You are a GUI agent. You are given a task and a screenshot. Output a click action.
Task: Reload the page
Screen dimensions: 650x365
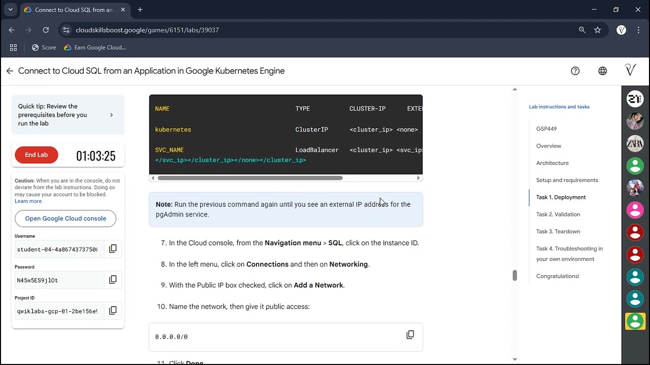(x=46, y=30)
